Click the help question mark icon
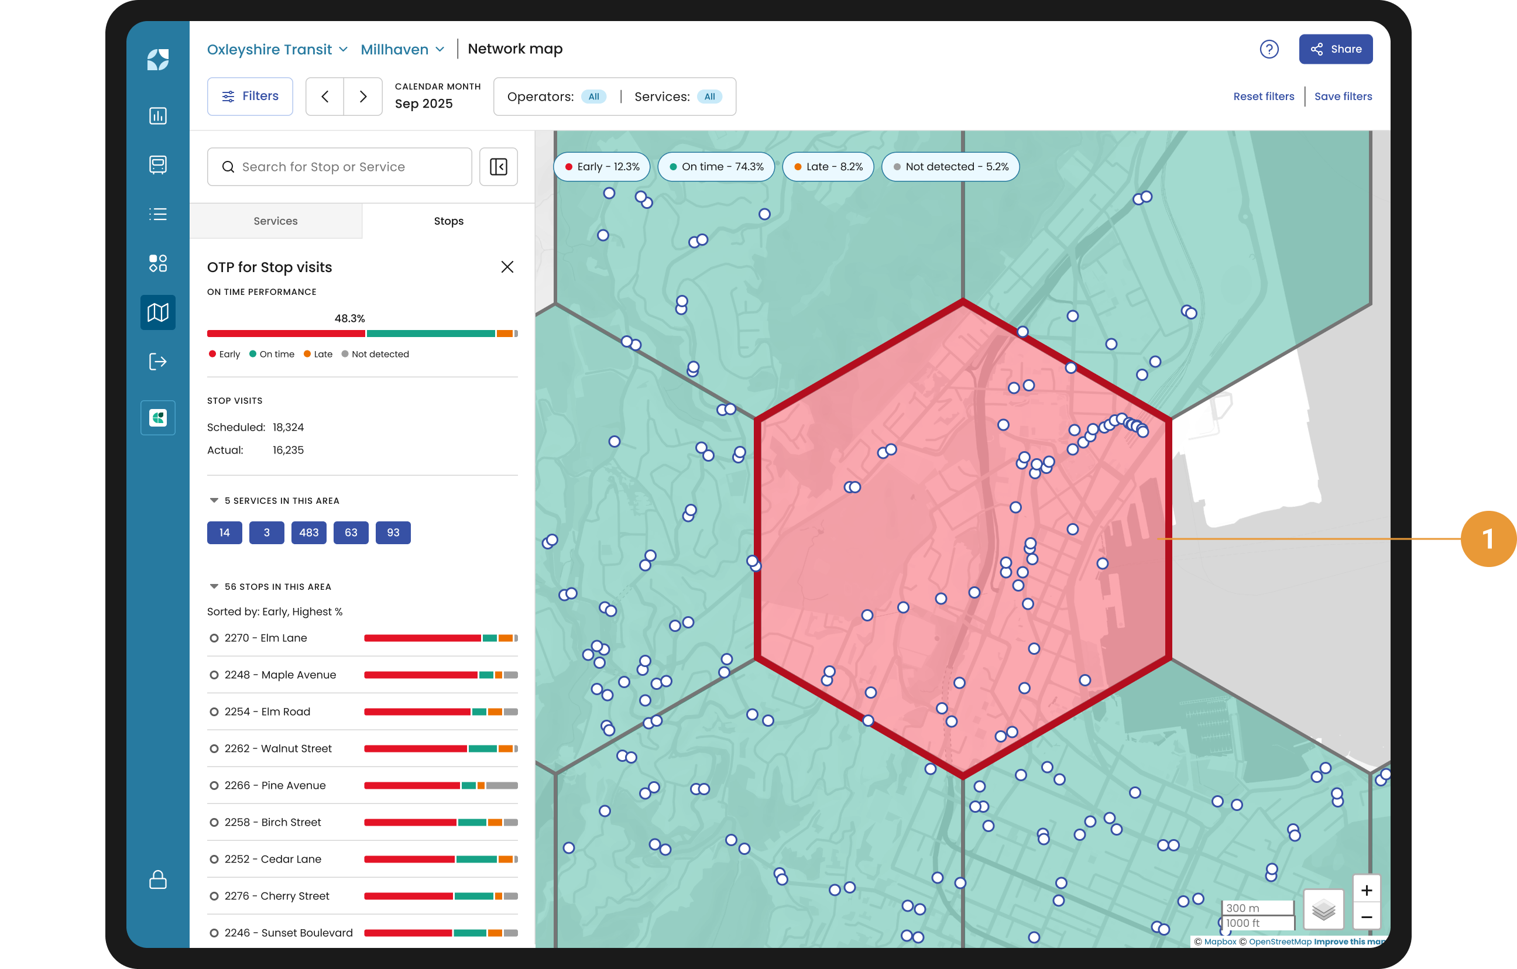This screenshot has width=1517, height=969. point(1269,49)
